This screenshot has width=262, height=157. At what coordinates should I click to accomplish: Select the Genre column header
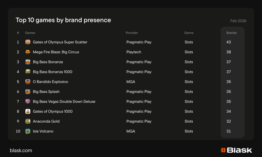pyautogui.click(x=189, y=33)
